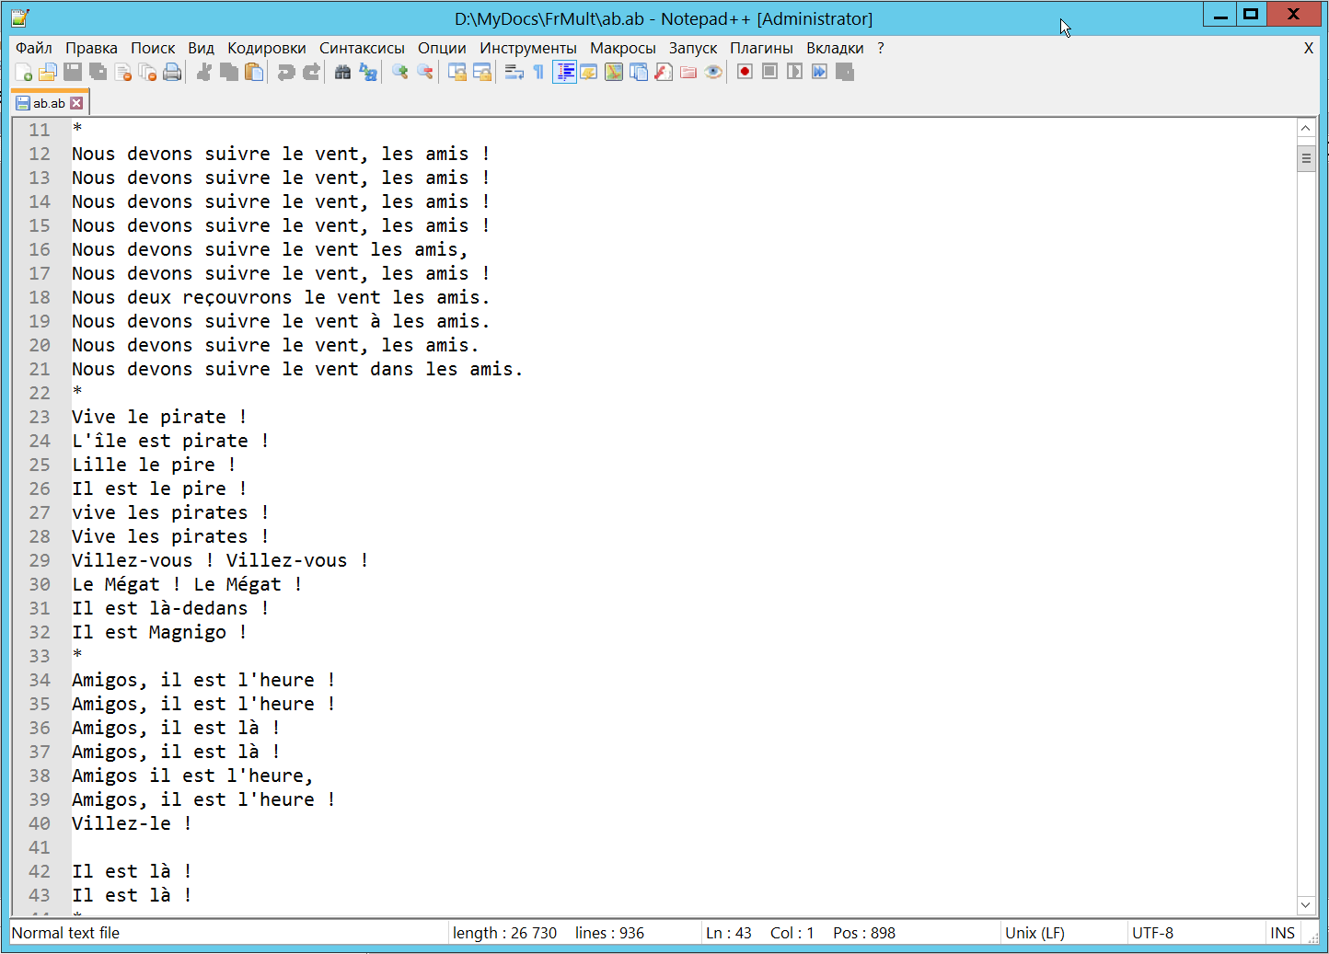
Task: Open the Синтаксисы menu
Action: pyautogui.click(x=362, y=48)
